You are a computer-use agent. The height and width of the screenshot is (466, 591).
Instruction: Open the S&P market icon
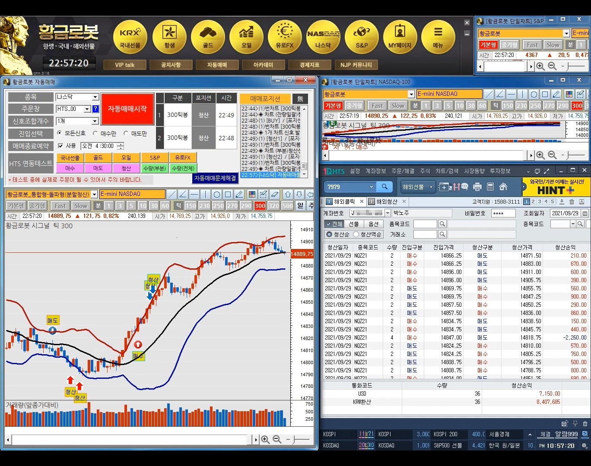[x=362, y=37]
